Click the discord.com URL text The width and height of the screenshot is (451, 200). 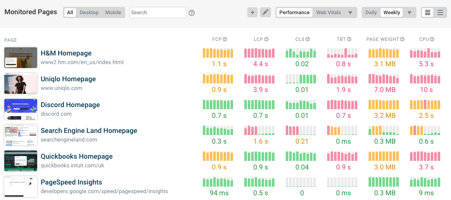tap(56, 114)
